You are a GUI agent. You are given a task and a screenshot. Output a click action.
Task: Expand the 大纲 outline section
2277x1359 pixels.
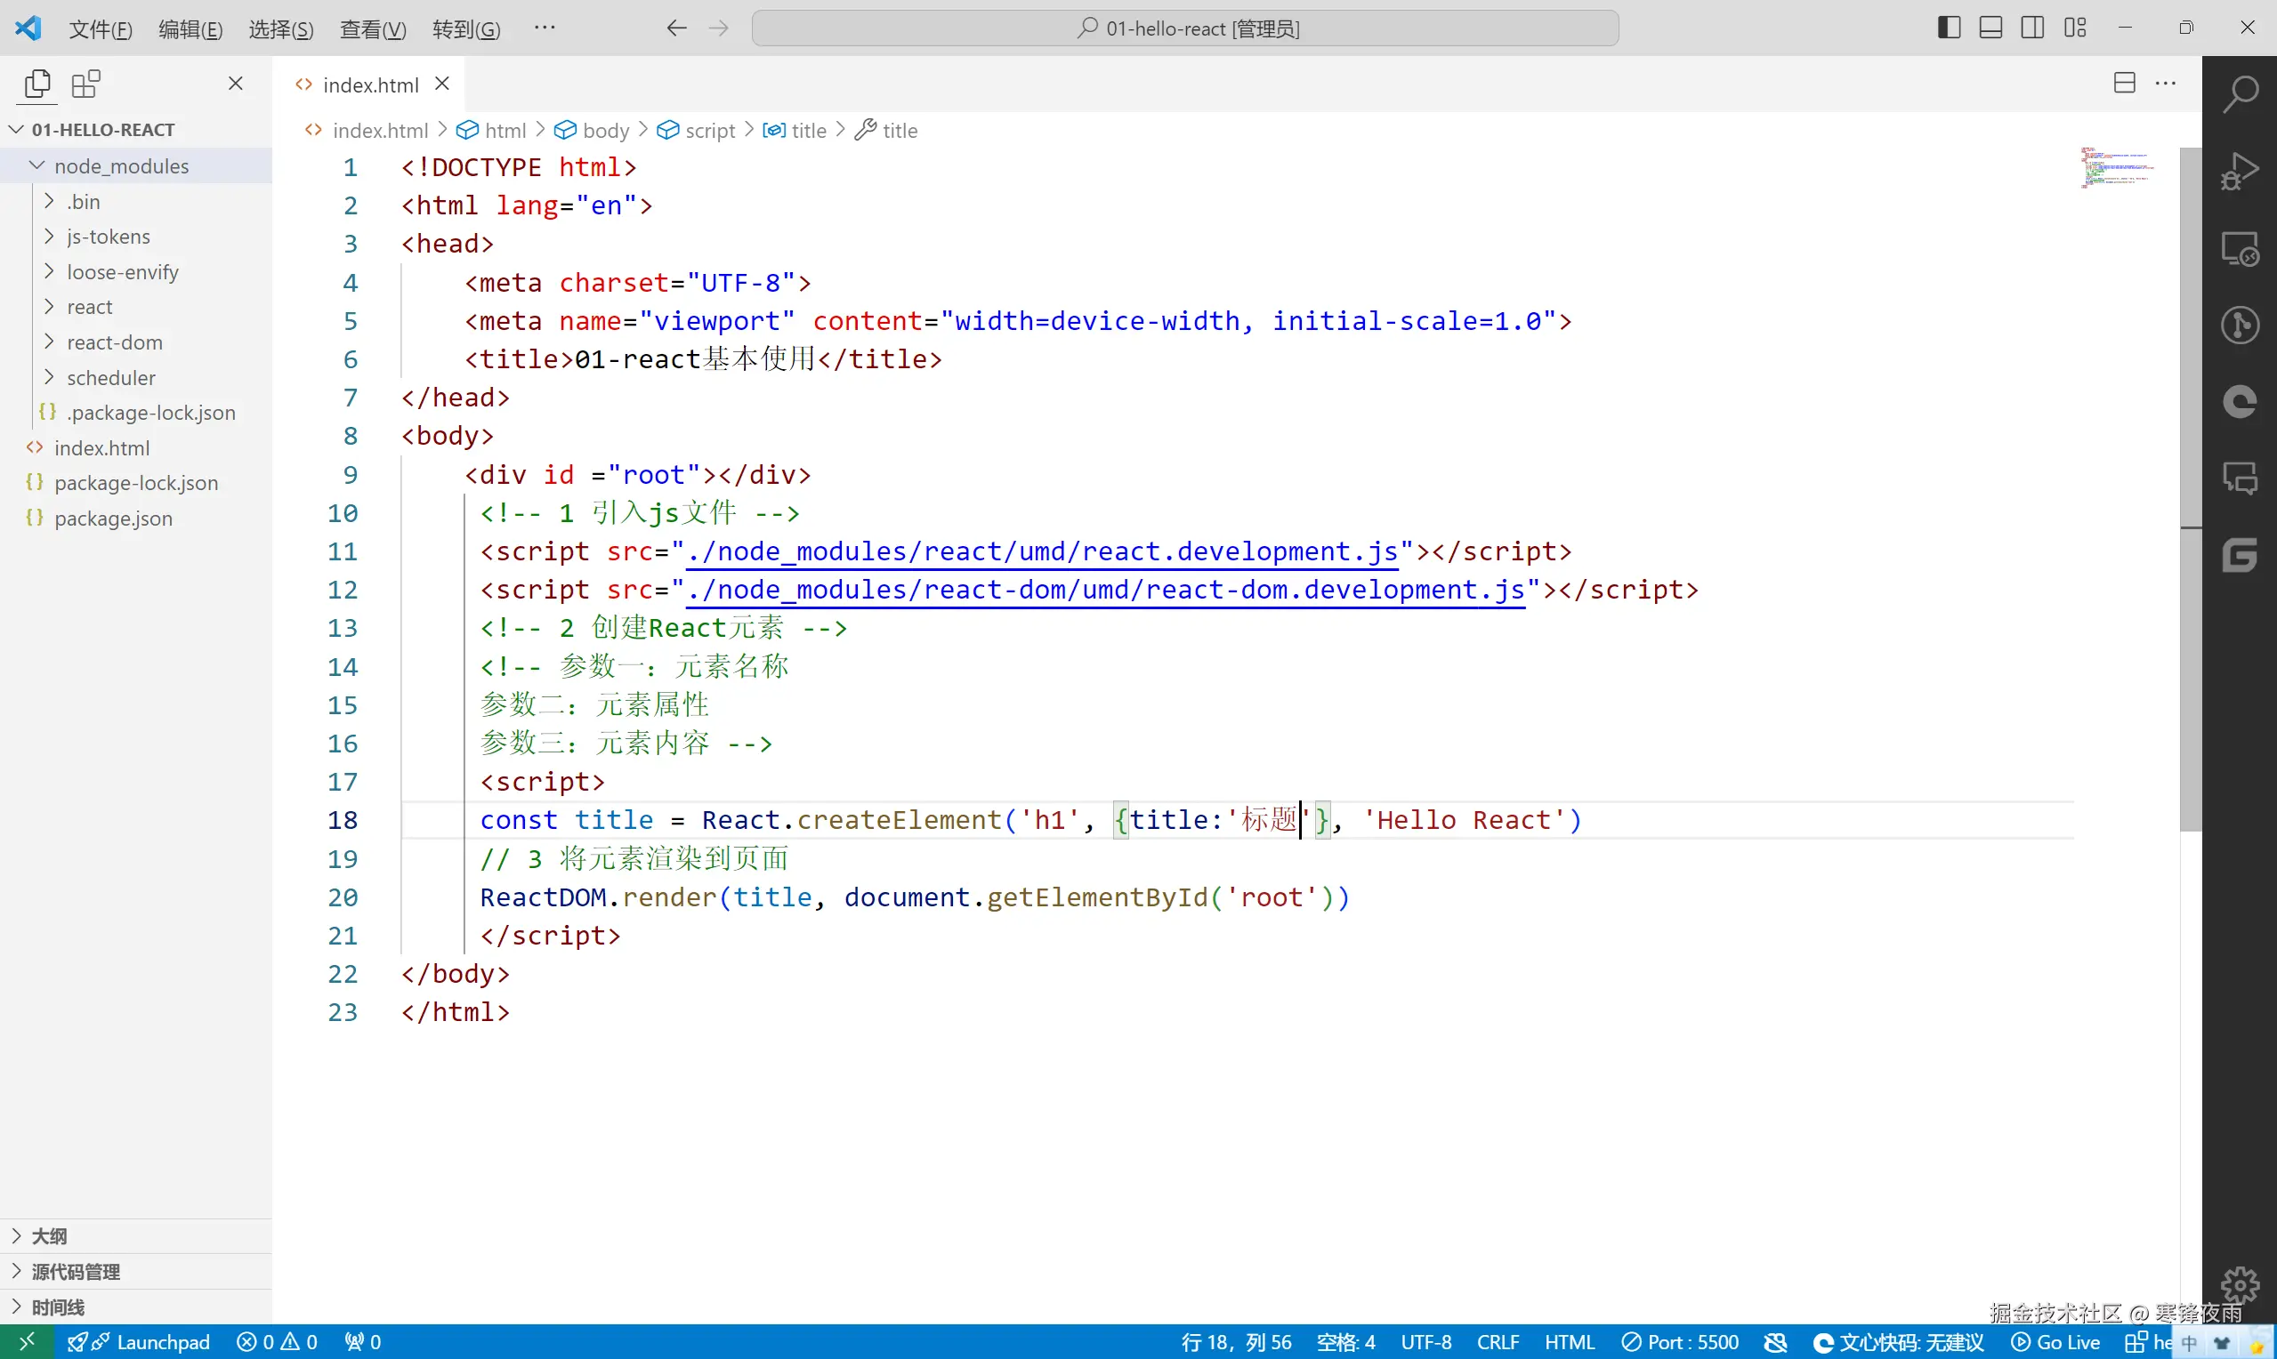click(50, 1236)
